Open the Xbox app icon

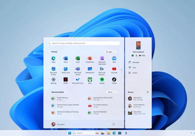pos(90,80)
